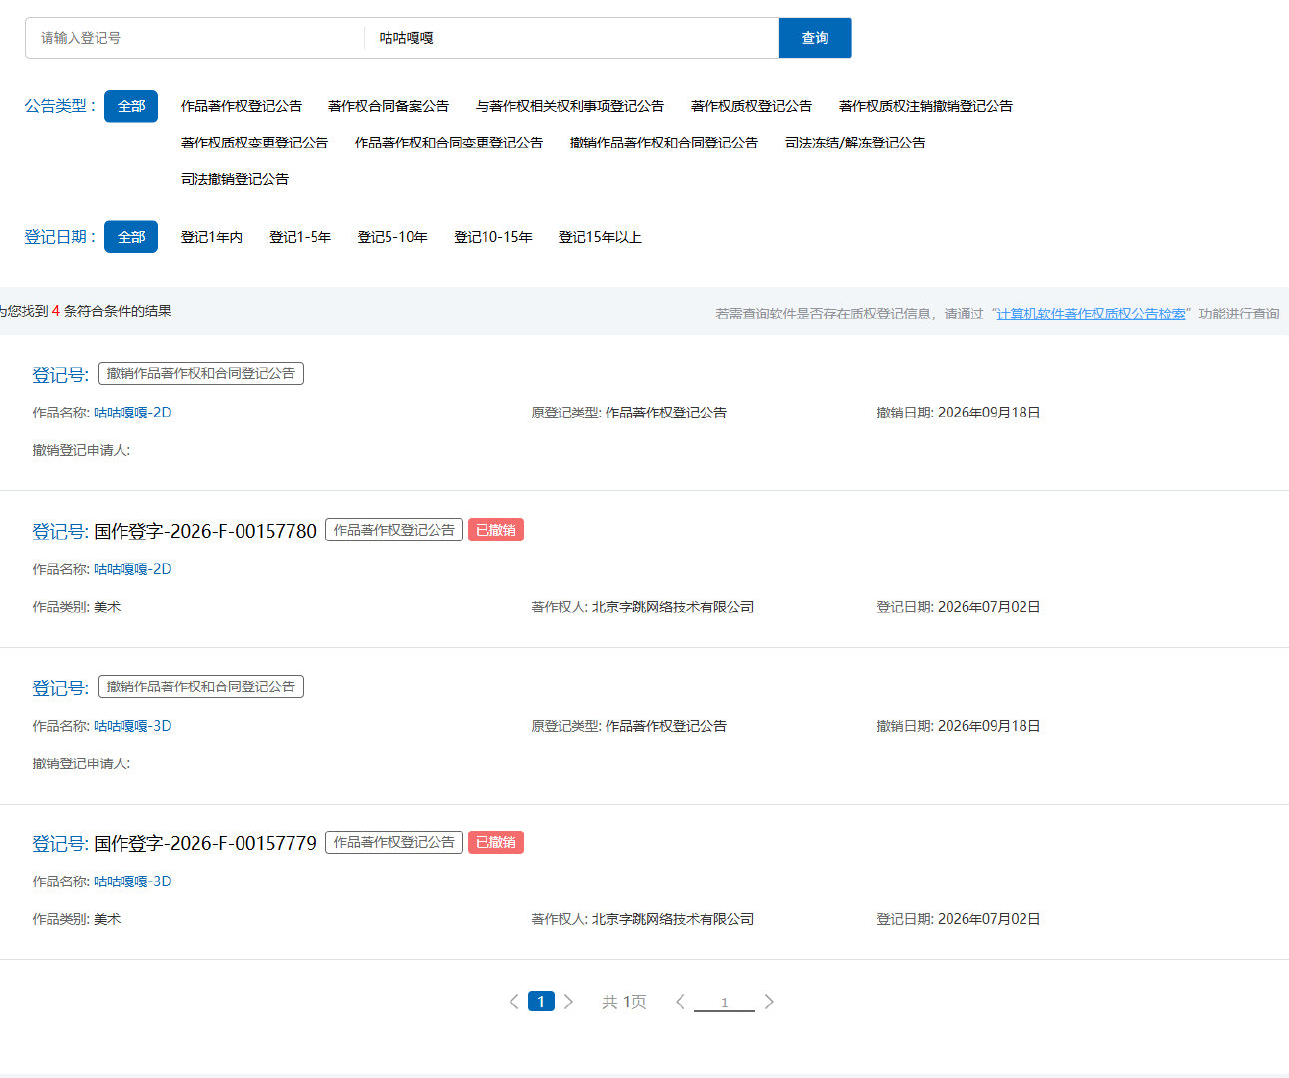This screenshot has width=1289, height=1078.
Task: Filter by 作品著作权和合同变更登记公告
Action: pyautogui.click(x=449, y=143)
